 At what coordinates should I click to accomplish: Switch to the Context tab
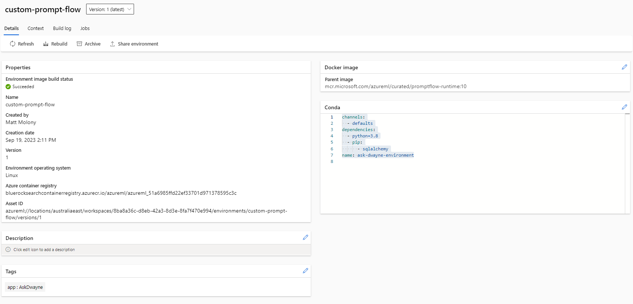coord(36,29)
